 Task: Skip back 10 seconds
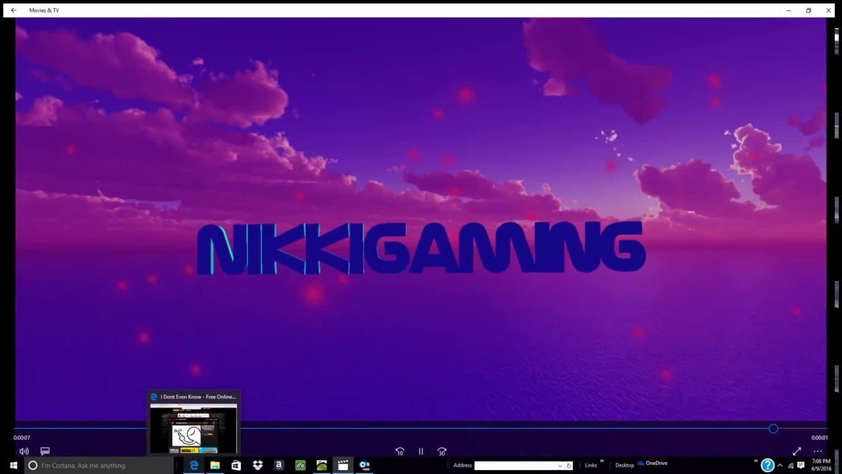[399, 452]
